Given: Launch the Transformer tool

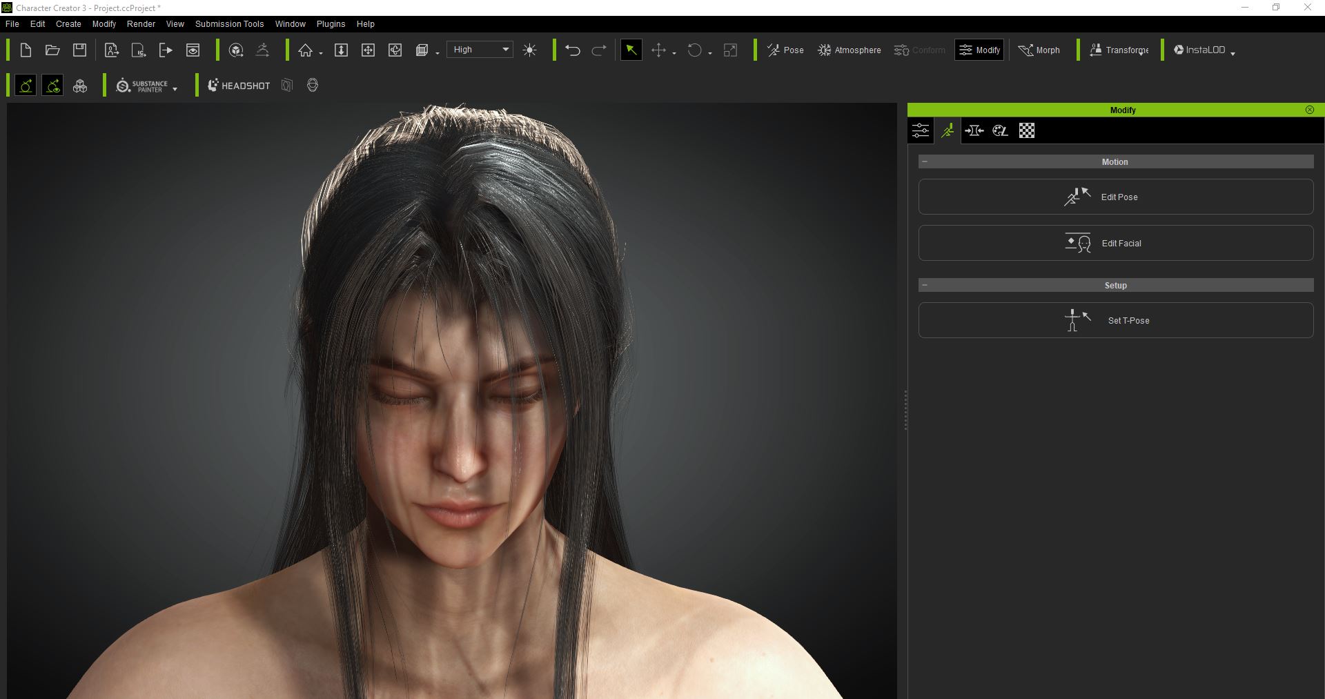Looking at the screenshot, I should point(1119,50).
